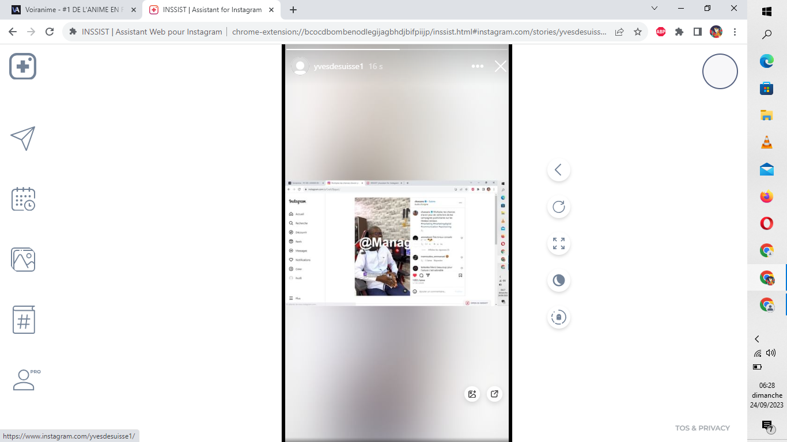Toggle the browser side panel button

(x=697, y=32)
